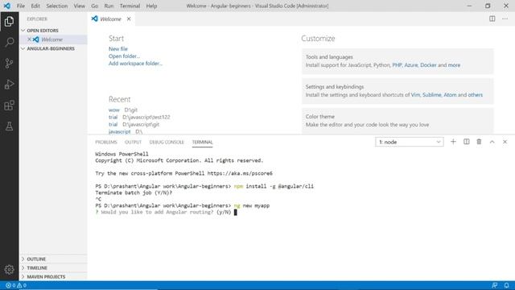Open the Extensions view
Screen dimensions: 515x290
(x=9, y=106)
